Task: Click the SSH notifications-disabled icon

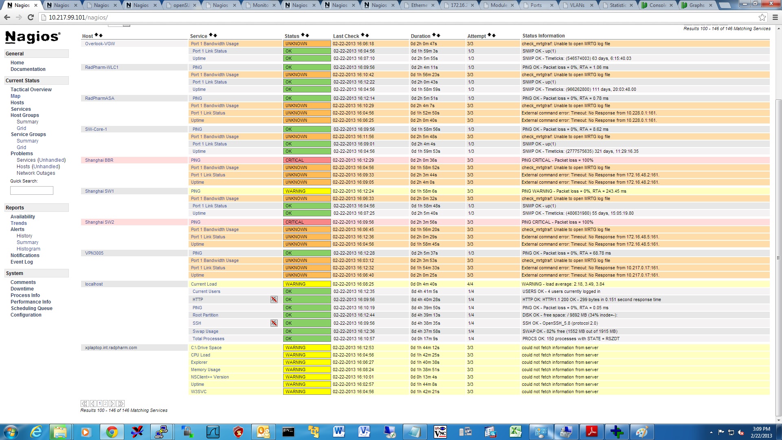Action: (274, 323)
